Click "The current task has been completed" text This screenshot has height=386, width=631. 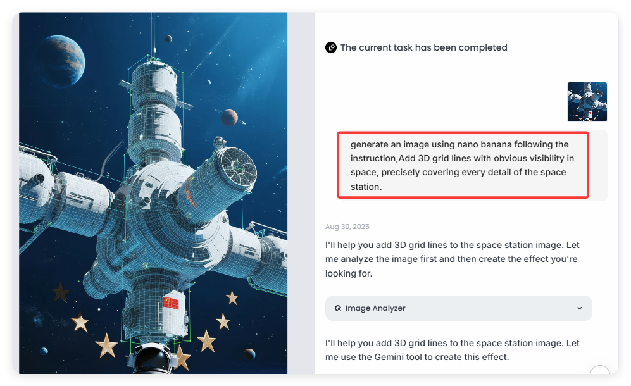424,47
